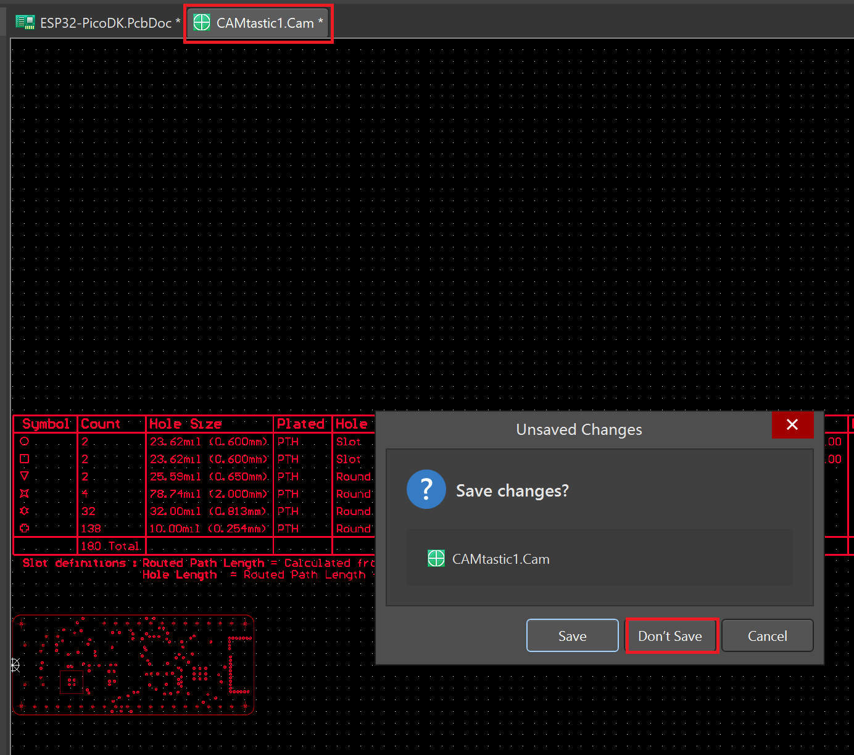Select the CAMtastic1.Cam entry in the dialog
Screen dimensions: 854x755
[x=500, y=559]
